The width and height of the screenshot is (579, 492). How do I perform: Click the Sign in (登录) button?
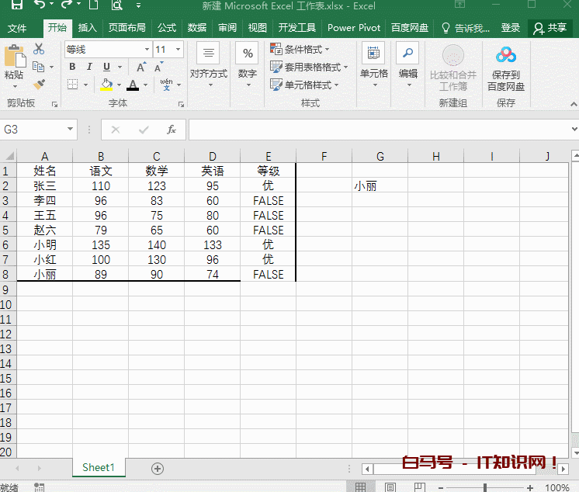[x=511, y=28]
